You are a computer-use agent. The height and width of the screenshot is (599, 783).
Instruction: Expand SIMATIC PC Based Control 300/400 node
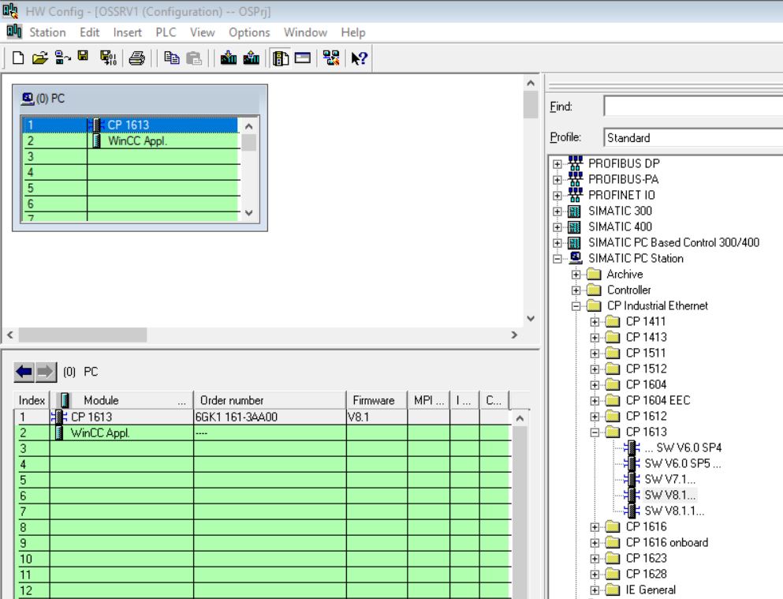tap(557, 243)
